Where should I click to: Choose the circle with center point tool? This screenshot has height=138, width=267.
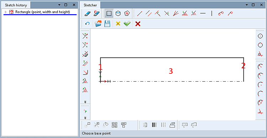pos(260,36)
